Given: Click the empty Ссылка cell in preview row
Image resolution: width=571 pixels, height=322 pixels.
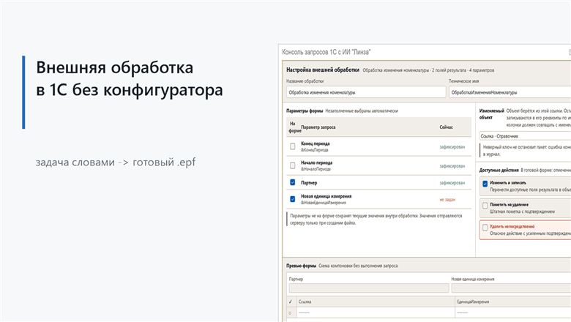Looking at the screenshot, I should click(376, 312).
